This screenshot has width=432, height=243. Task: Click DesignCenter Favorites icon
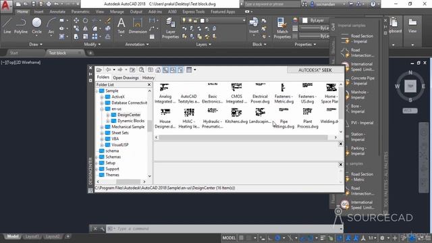click(x=151, y=70)
